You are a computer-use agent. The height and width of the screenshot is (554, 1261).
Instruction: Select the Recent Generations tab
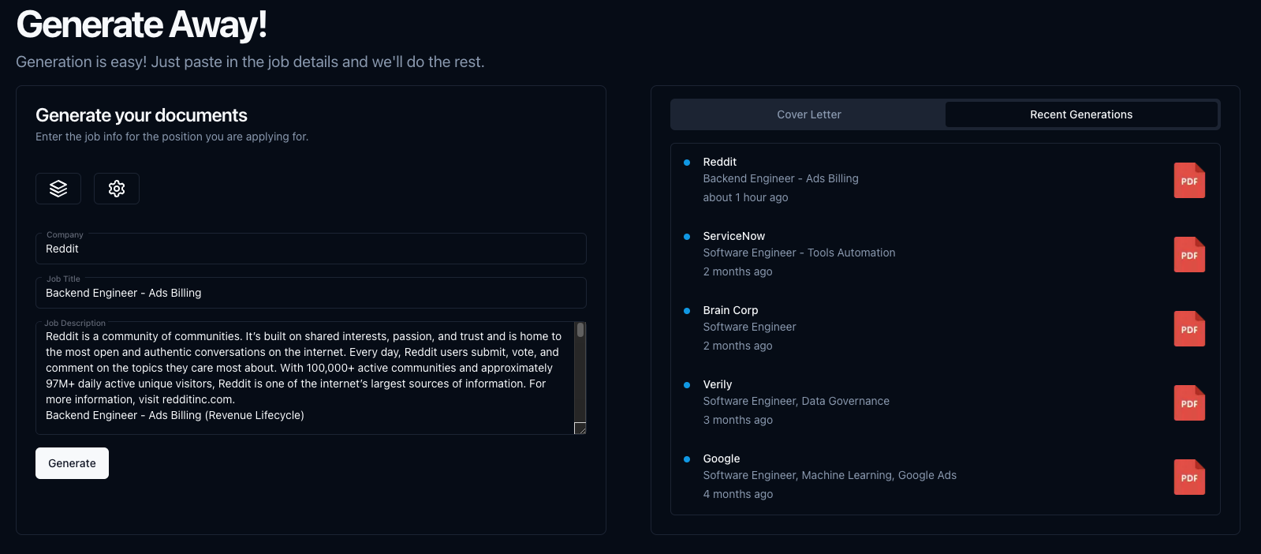click(1081, 114)
